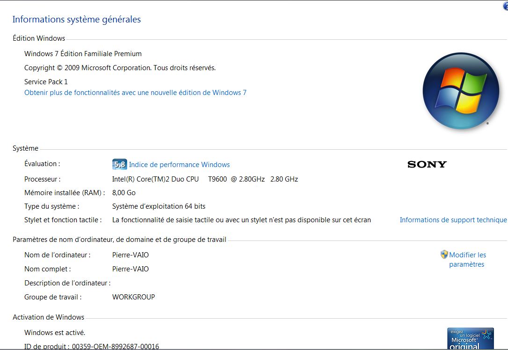This screenshot has width=508, height=350.
Task: Click the Windows 7 logo orb
Action: tap(461, 91)
